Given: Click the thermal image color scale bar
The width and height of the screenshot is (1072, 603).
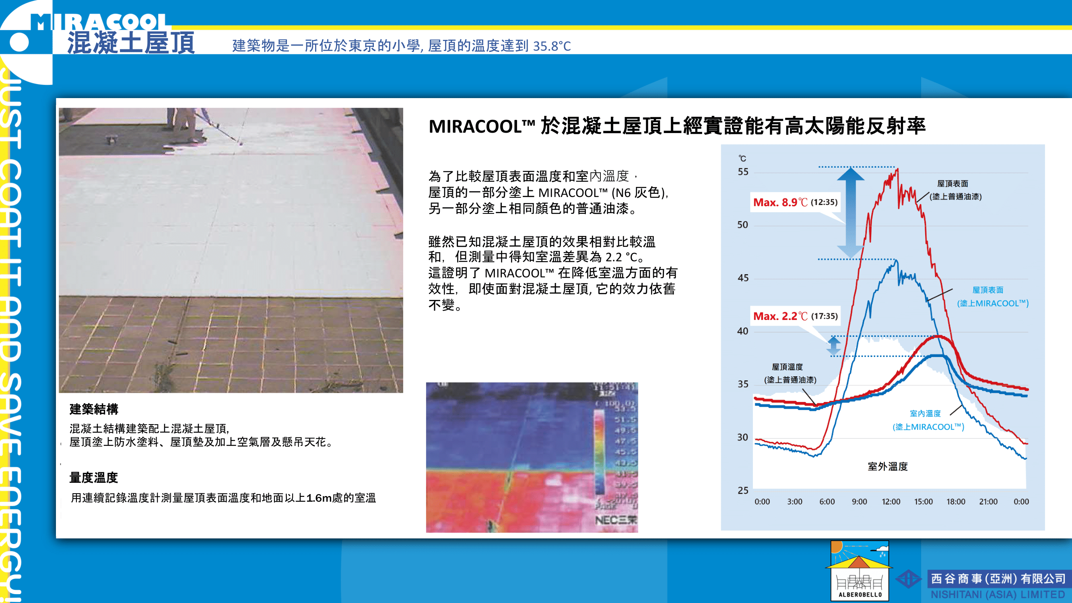Looking at the screenshot, I should click(x=599, y=451).
